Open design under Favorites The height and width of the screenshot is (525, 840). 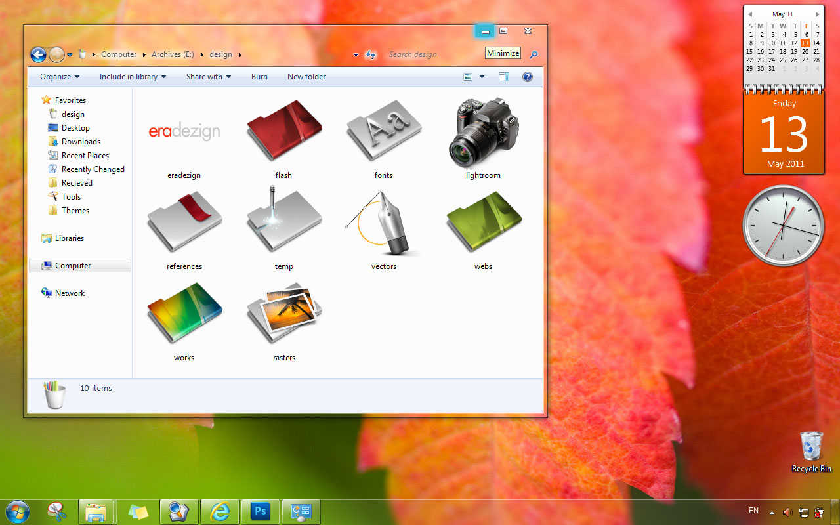point(73,114)
